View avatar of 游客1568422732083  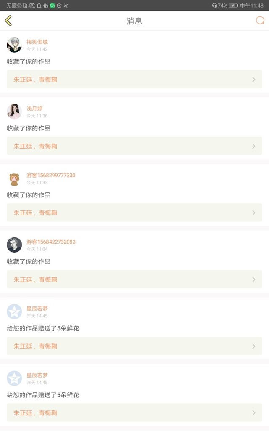tap(14, 245)
